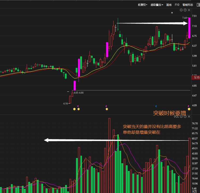Activate the 画线 drawing tool
This screenshot has width=200, height=193.
click(x=169, y=5)
